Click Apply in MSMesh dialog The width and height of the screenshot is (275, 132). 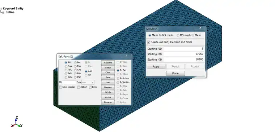click(x=156, y=66)
